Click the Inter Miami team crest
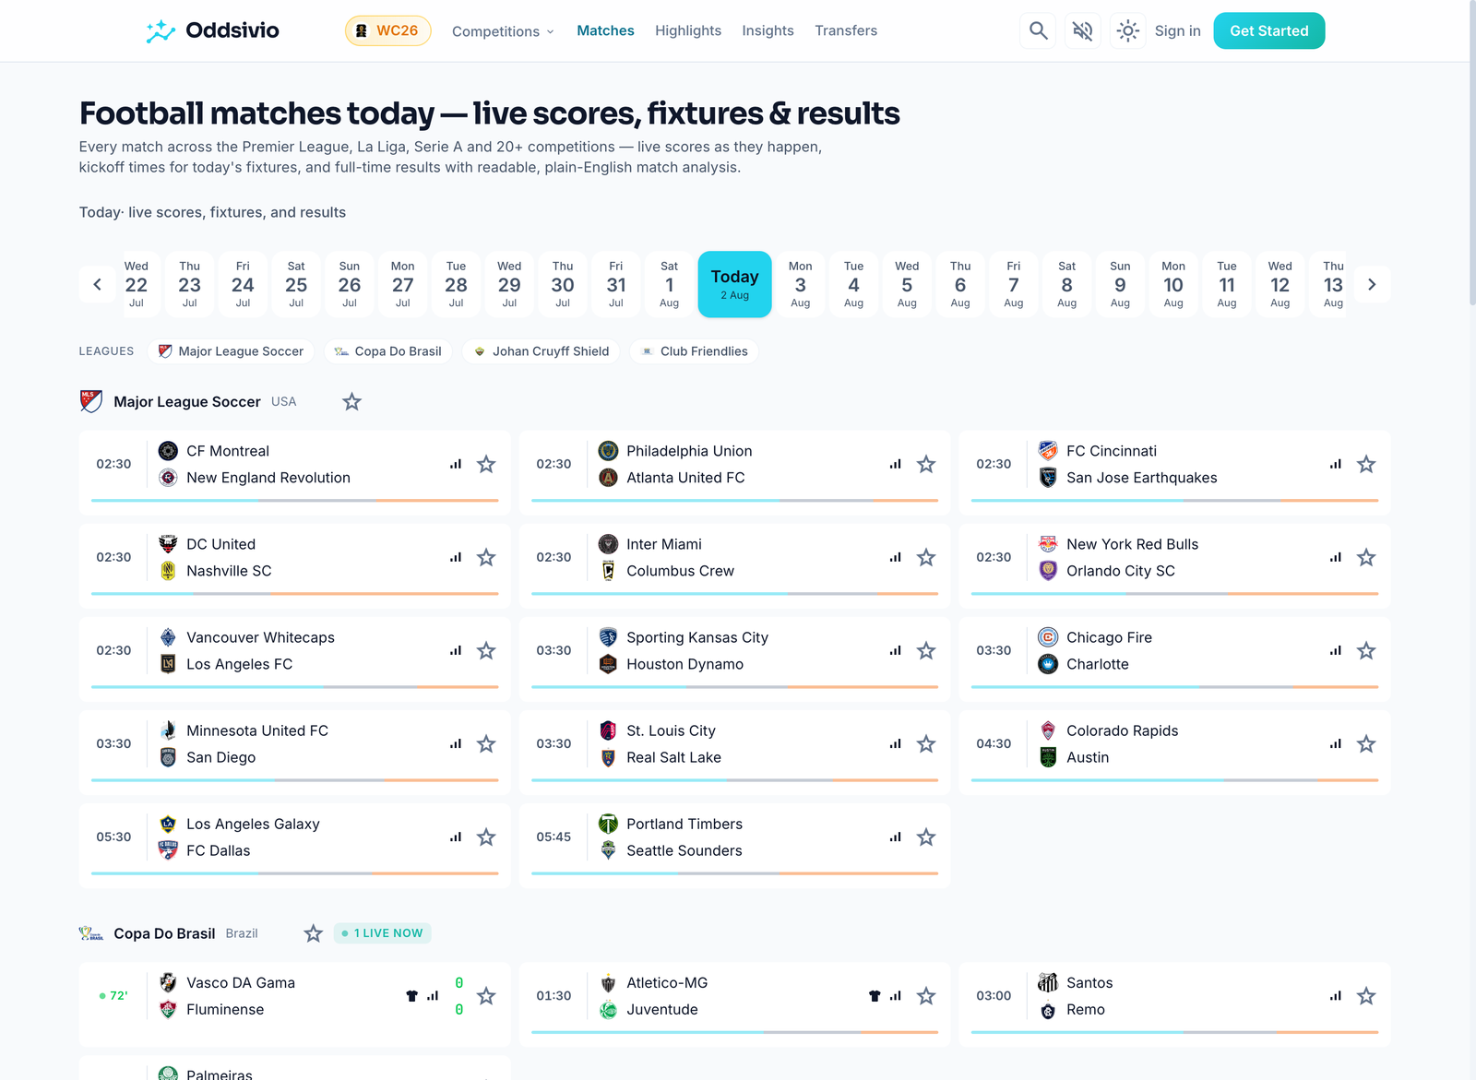Screen dimensions: 1476x1080 [x=608, y=544]
